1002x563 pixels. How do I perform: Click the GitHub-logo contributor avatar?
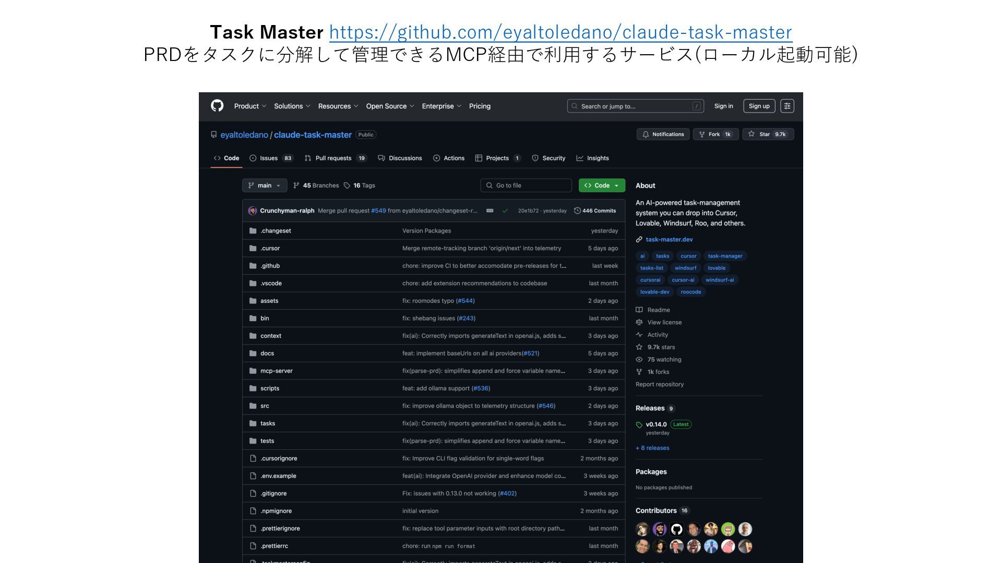tap(676, 530)
